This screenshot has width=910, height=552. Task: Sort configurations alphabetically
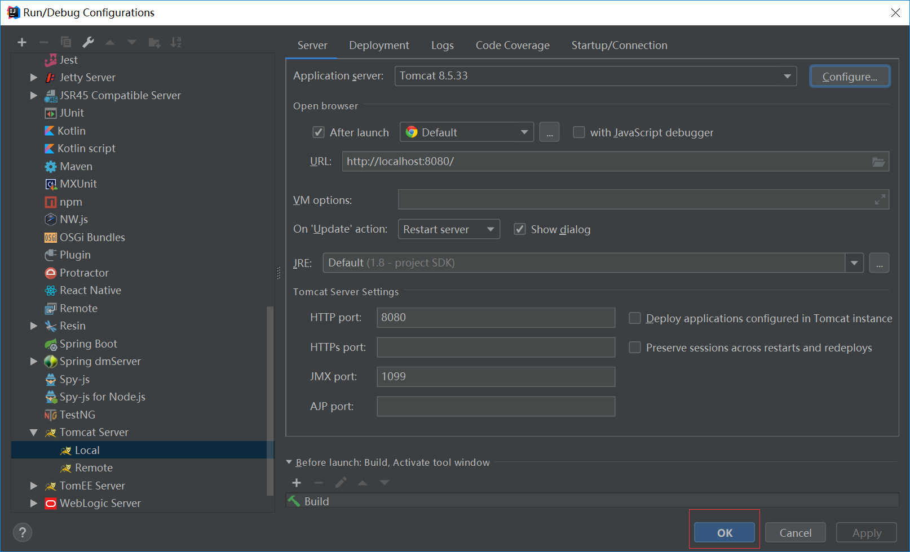pos(176,42)
